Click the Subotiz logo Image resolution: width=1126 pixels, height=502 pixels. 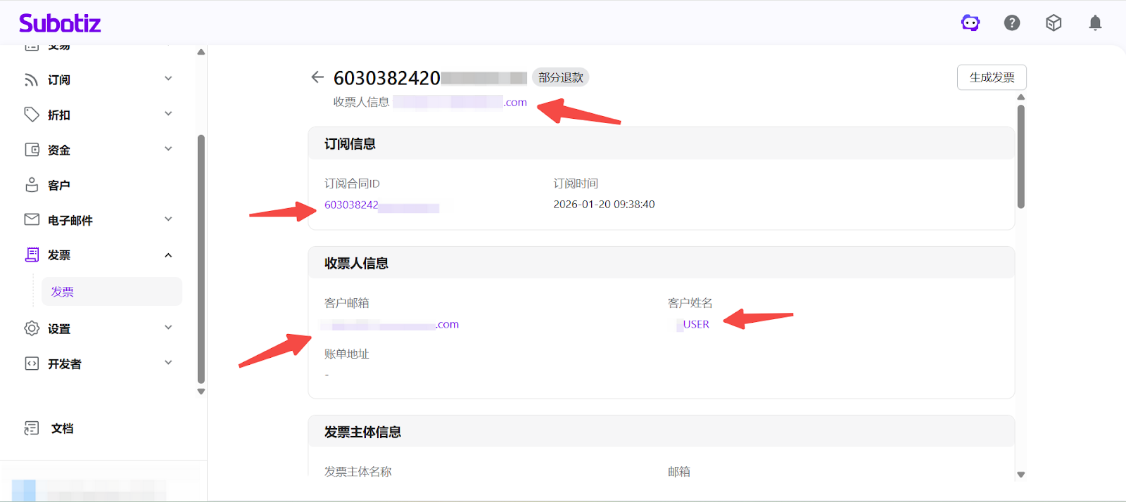(x=60, y=23)
